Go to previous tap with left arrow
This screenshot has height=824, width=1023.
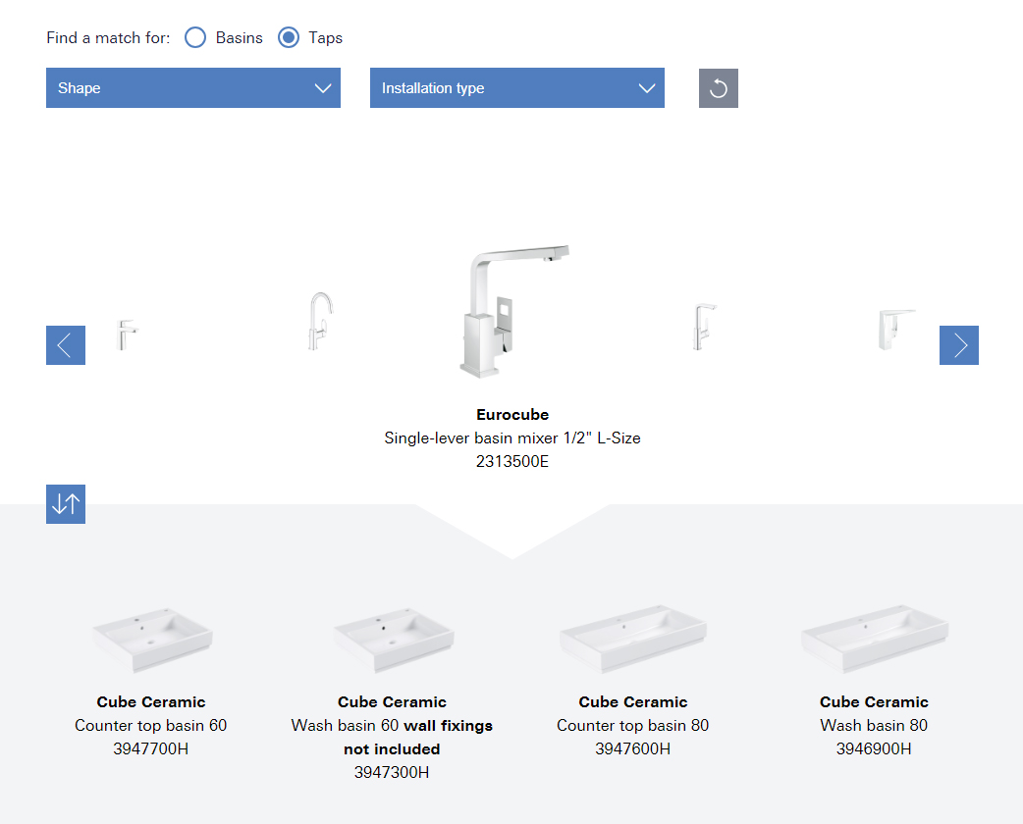[x=66, y=345]
